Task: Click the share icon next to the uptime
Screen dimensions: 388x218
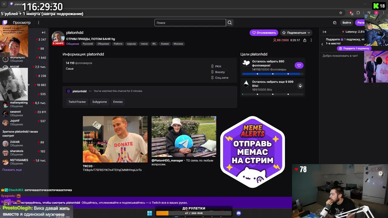Action: point(305,40)
